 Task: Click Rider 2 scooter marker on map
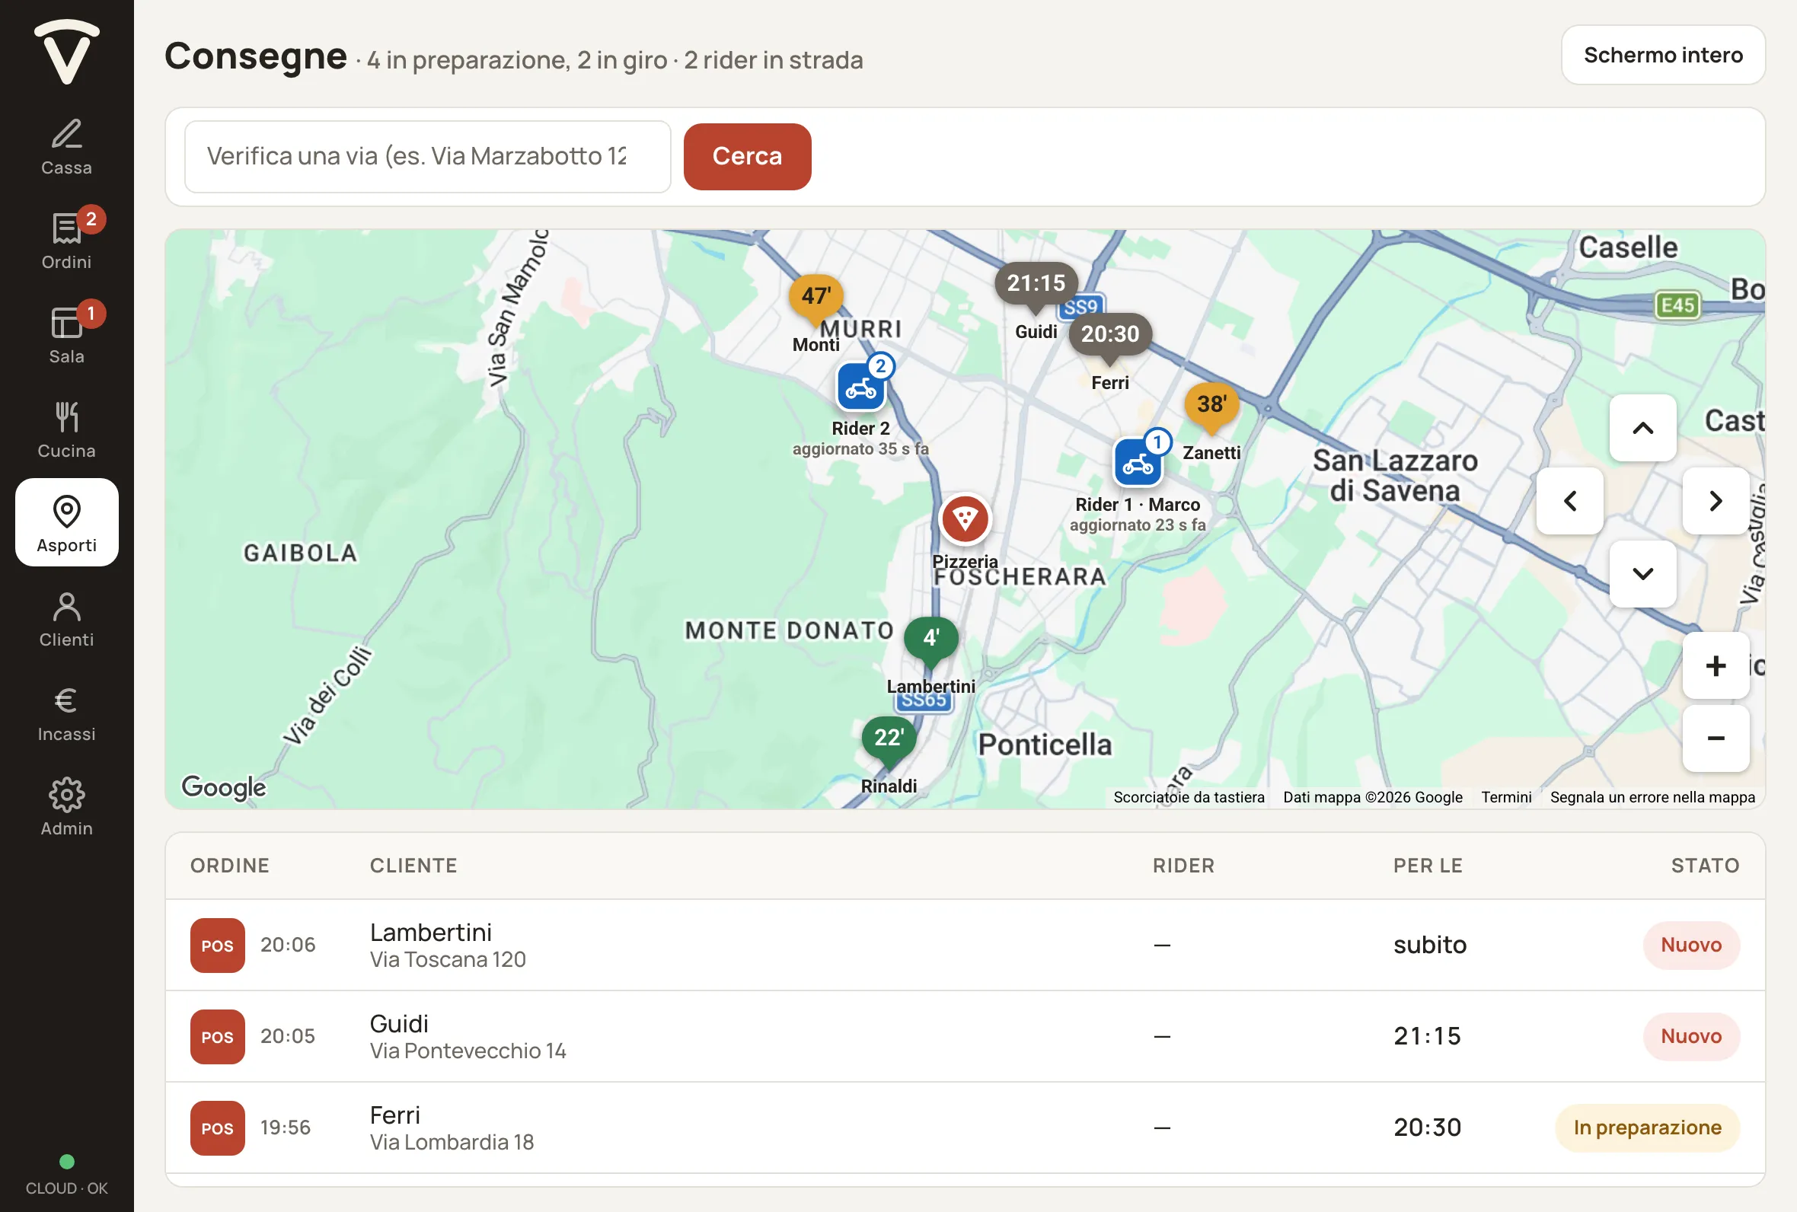click(x=861, y=387)
